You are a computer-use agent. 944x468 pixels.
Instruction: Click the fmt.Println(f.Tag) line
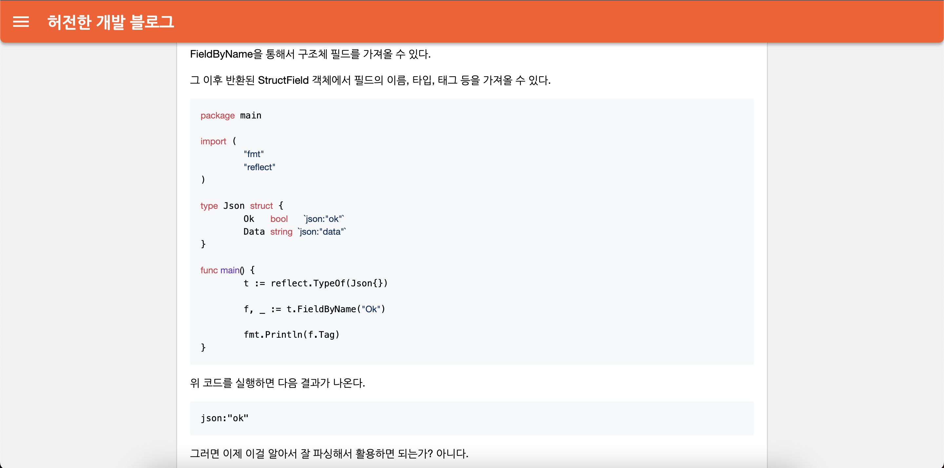point(292,335)
